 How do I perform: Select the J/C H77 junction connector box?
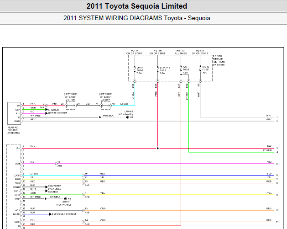click(x=106, y=106)
